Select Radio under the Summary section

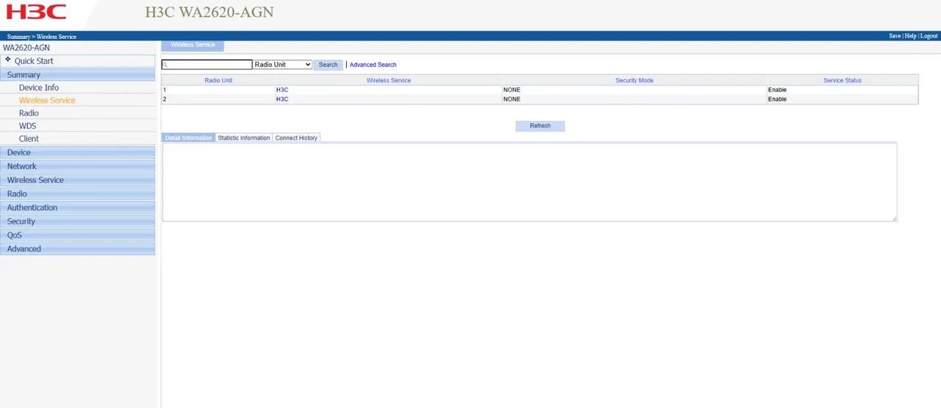[x=29, y=113]
